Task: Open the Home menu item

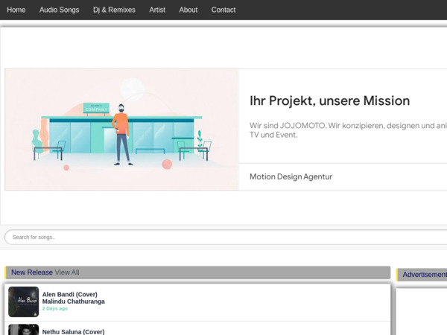Action: (16, 10)
